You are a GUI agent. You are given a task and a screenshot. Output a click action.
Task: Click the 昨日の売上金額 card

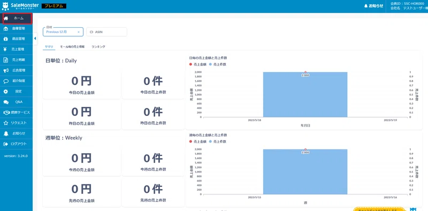click(82, 114)
